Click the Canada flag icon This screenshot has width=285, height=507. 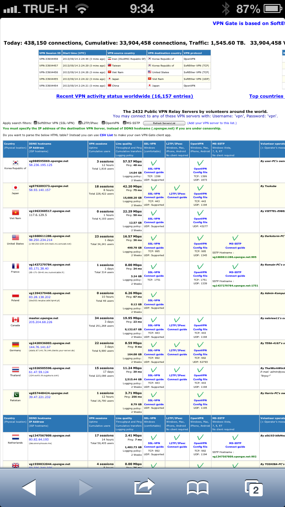[15, 320]
